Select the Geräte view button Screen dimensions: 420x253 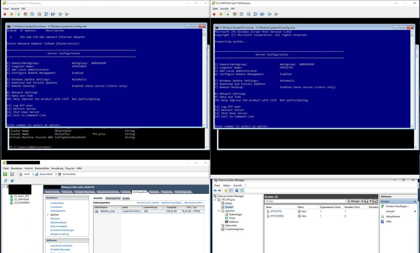126,198
